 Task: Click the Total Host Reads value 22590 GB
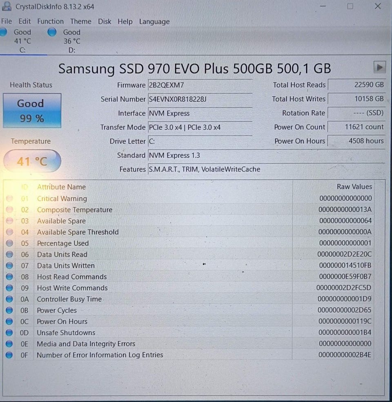pyautogui.click(x=356, y=85)
